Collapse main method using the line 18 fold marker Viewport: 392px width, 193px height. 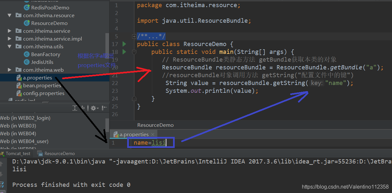[134, 52]
